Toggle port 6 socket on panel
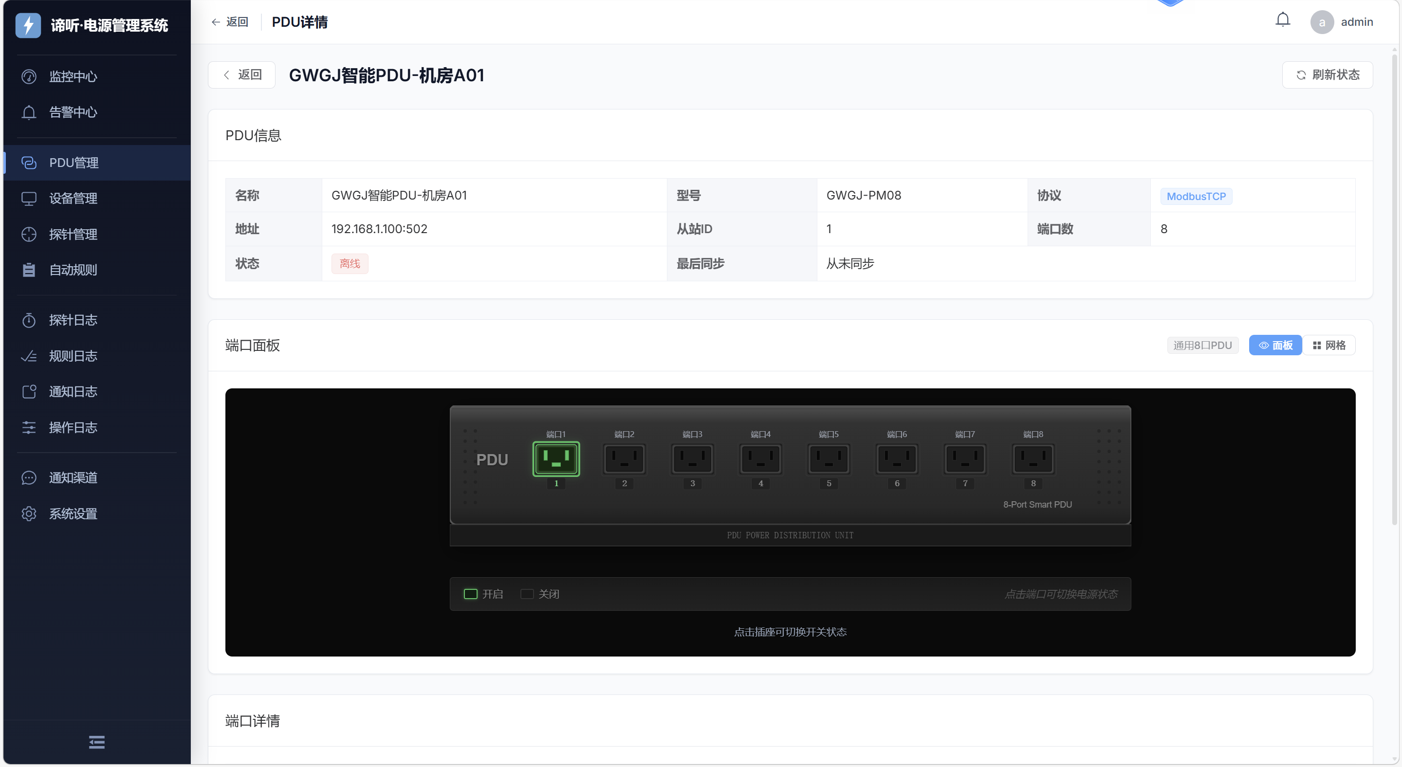 tap(897, 458)
